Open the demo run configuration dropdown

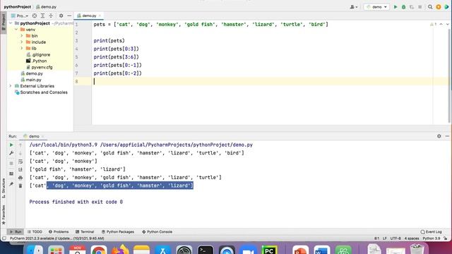pyautogui.click(x=376, y=7)
